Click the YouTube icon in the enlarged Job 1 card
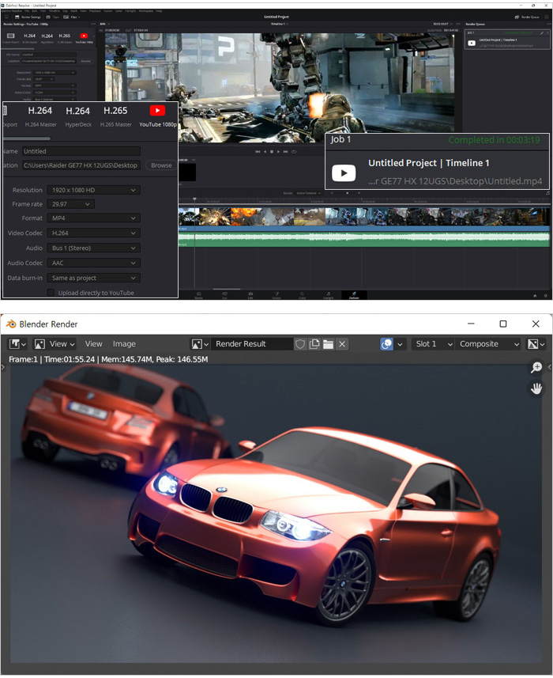553x678 pixels. click(344, 173)
